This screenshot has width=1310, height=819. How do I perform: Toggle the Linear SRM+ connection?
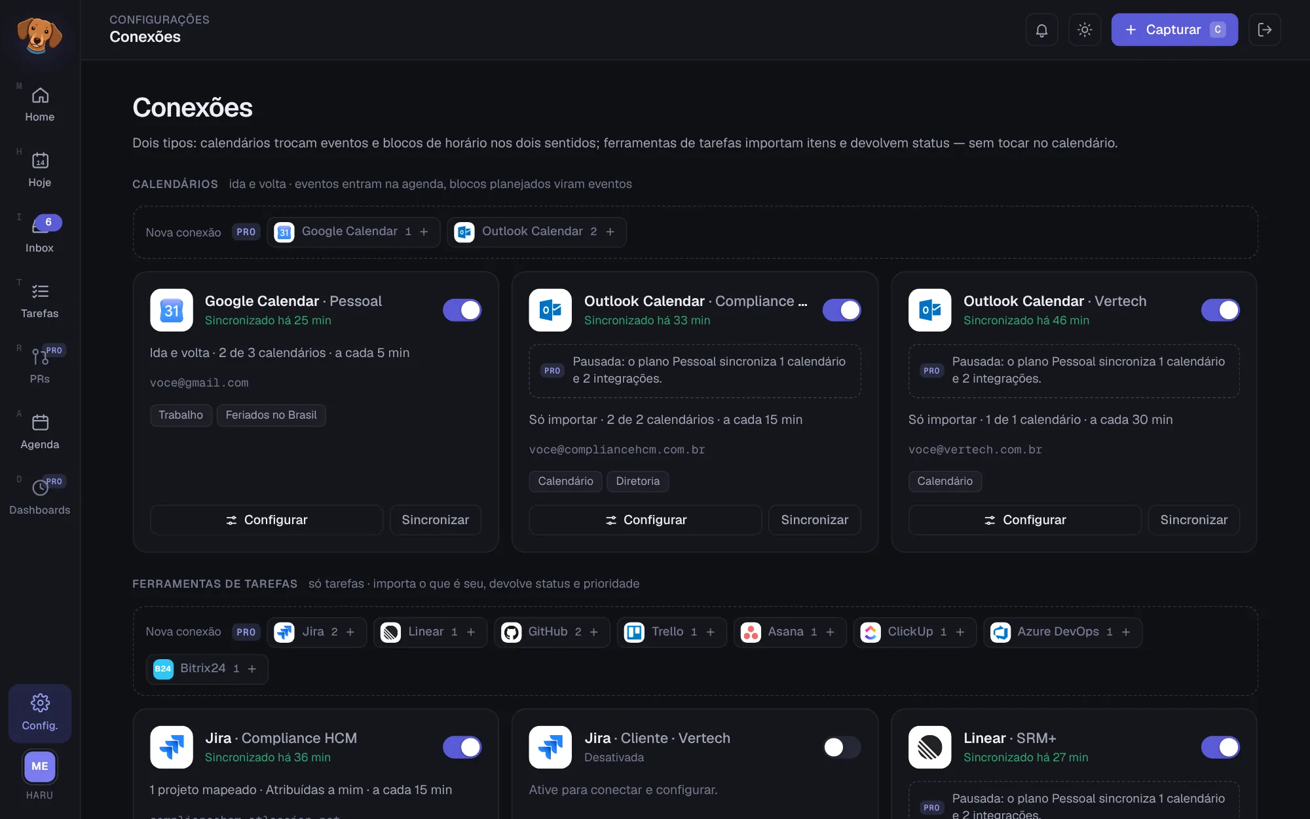(1220, 747)
